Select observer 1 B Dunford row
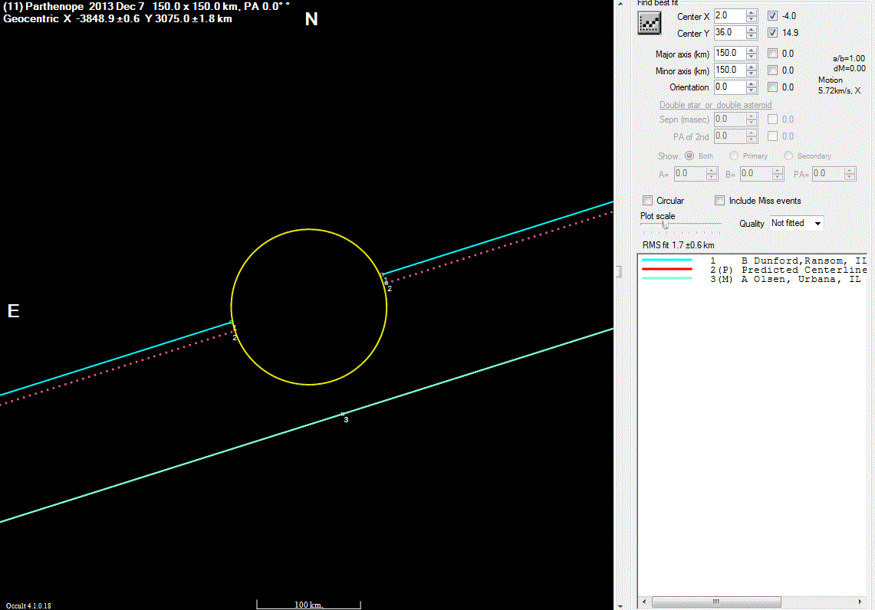The image size is (875, 610). point(753,261)
